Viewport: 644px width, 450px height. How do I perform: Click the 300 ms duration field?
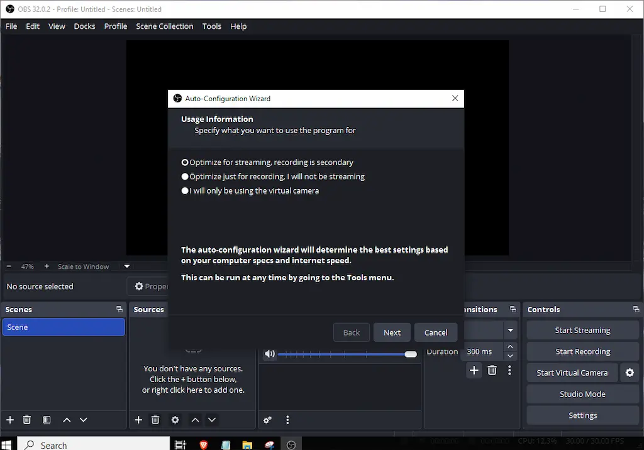coord(482,351)
